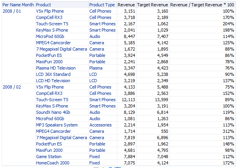
Task: Click the Revenue column header
Action: tap(126, 5)
